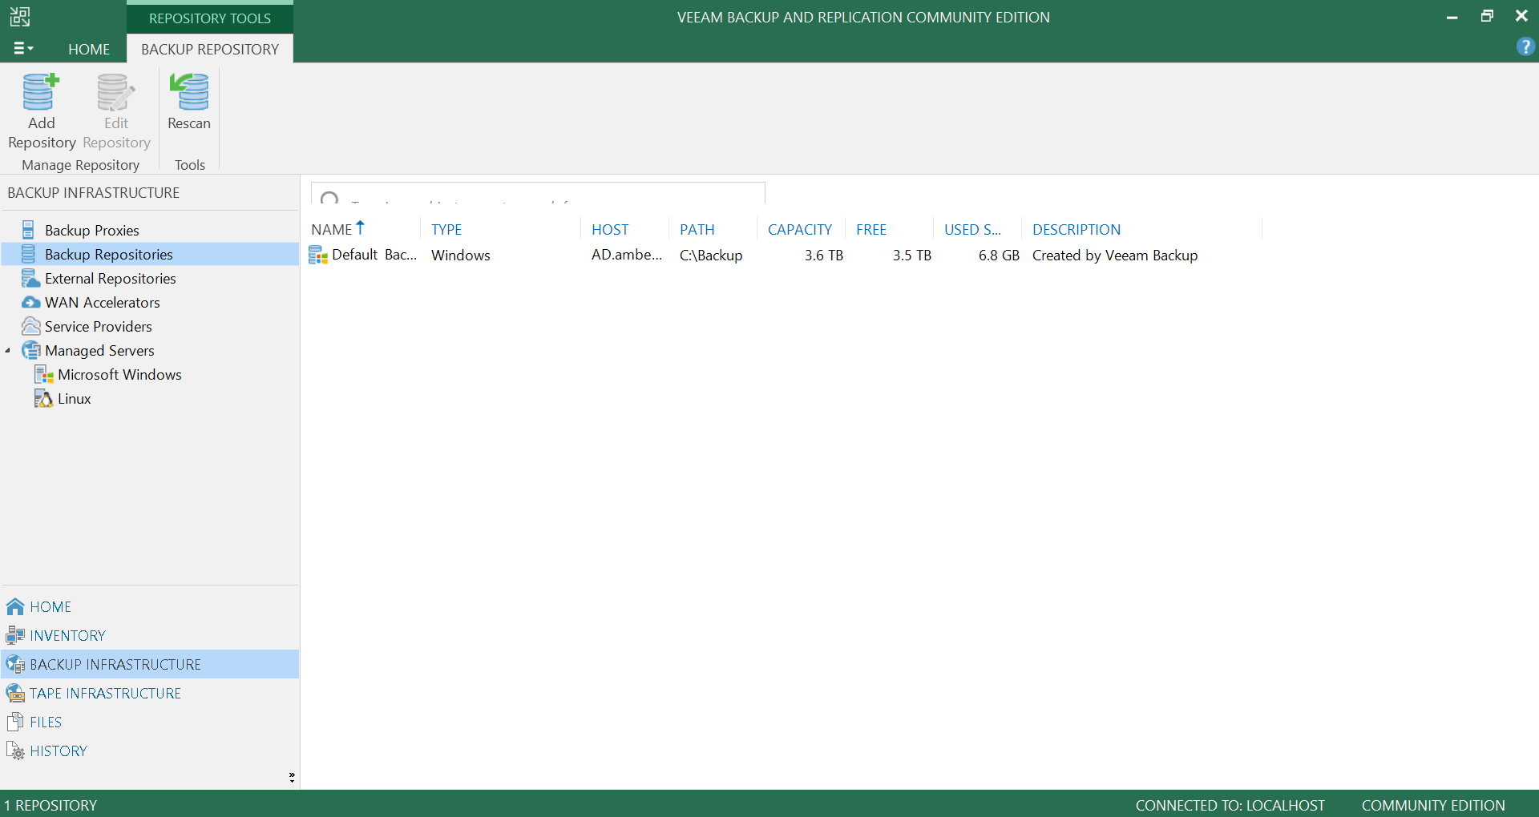Click the Service Providers icon
Image resolution: width=1539 pixels, height=817 pixels.
30,326
